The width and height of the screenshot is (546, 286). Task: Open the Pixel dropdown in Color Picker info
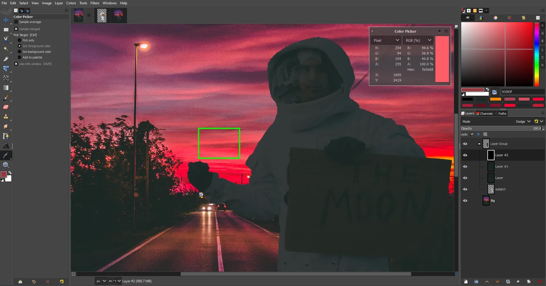pos(386,40)
